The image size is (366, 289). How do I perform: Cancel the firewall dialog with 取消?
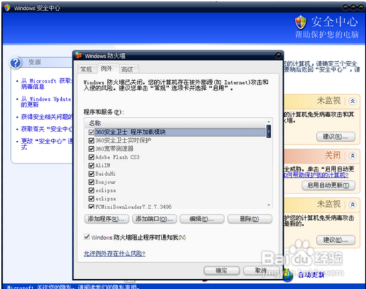tap(261, 270)
